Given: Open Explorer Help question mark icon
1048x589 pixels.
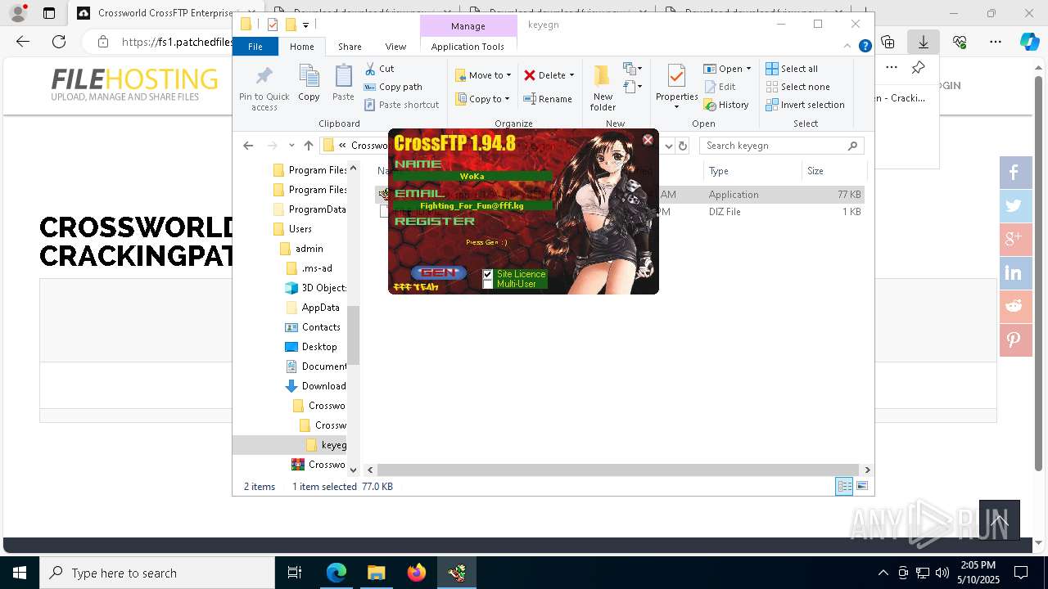Looking at the screenshot, I should point(865,47).
